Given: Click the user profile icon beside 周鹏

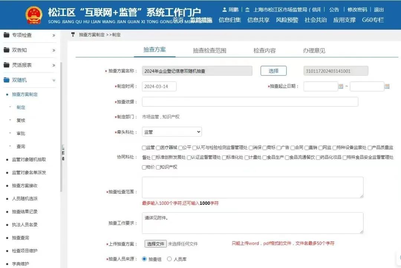Looking at the screenshot, I should click(x=224, y=10).
